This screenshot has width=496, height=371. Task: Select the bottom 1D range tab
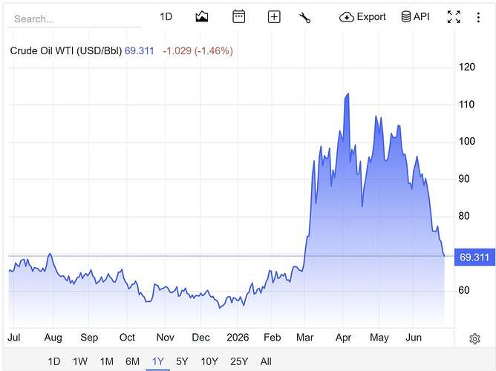pos(54,361)
